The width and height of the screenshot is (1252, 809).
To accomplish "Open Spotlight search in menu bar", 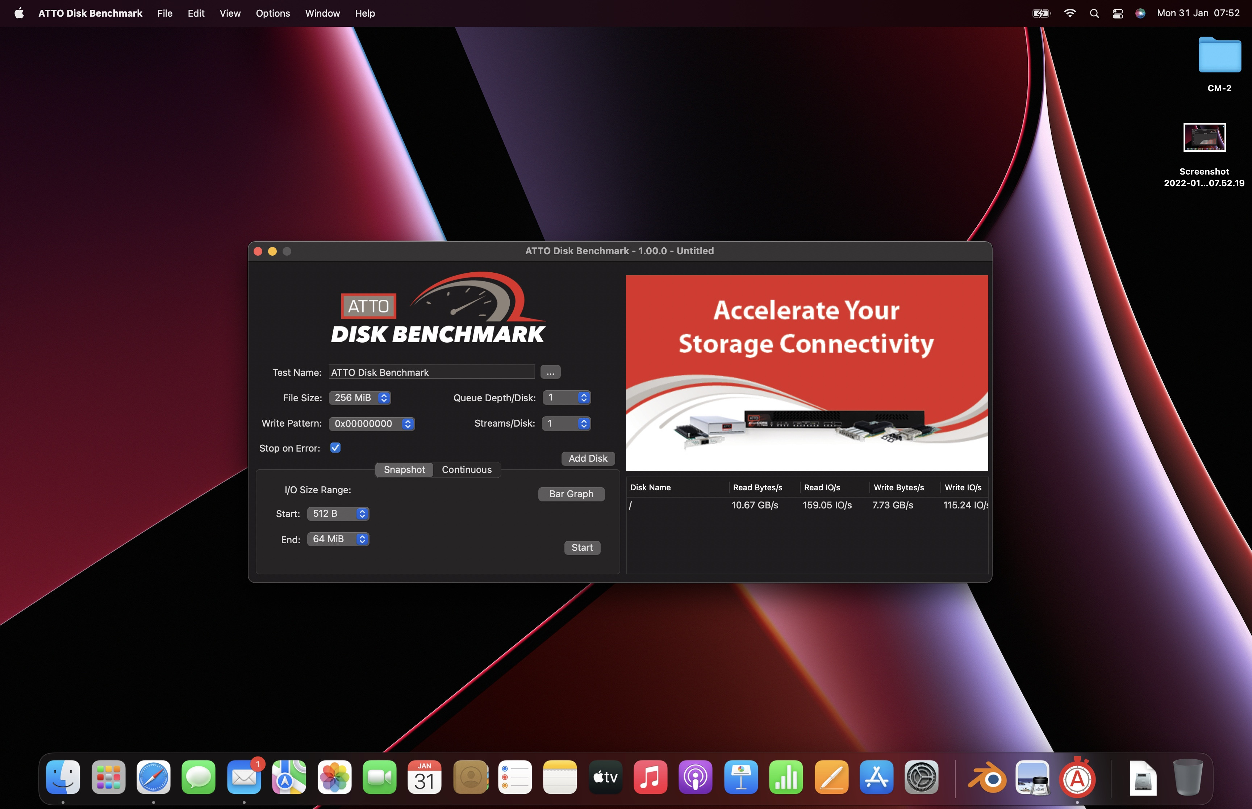I will 1094,13.
